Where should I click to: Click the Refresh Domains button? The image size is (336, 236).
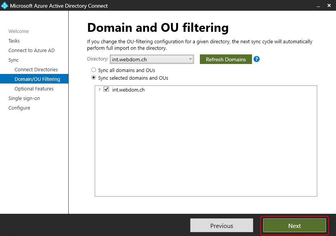(x=226, y=59)
